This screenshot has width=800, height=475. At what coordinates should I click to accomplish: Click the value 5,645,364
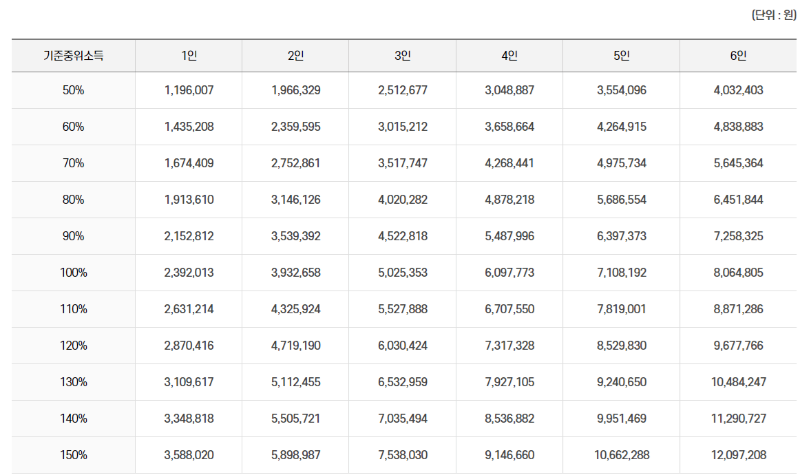click(738, 163)
